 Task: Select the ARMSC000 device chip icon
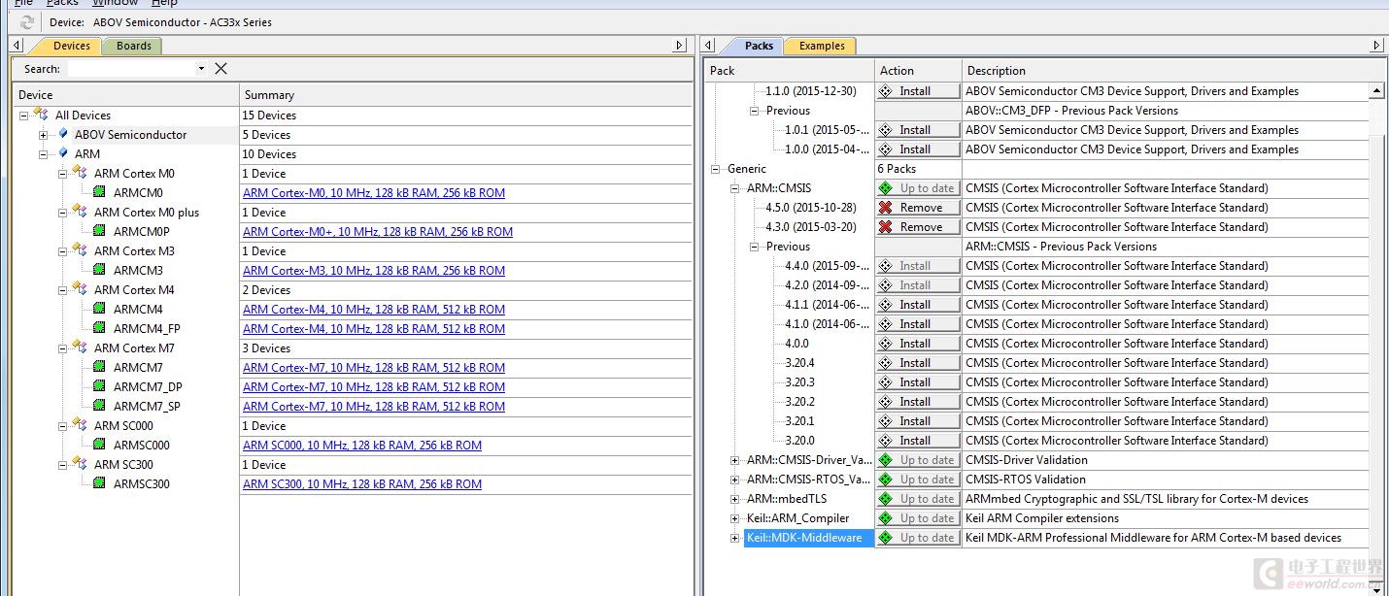[x=99, y=445]
